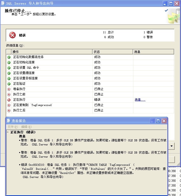Click the large red error icon
The image size is (181, 196).
tap(12, 35)
